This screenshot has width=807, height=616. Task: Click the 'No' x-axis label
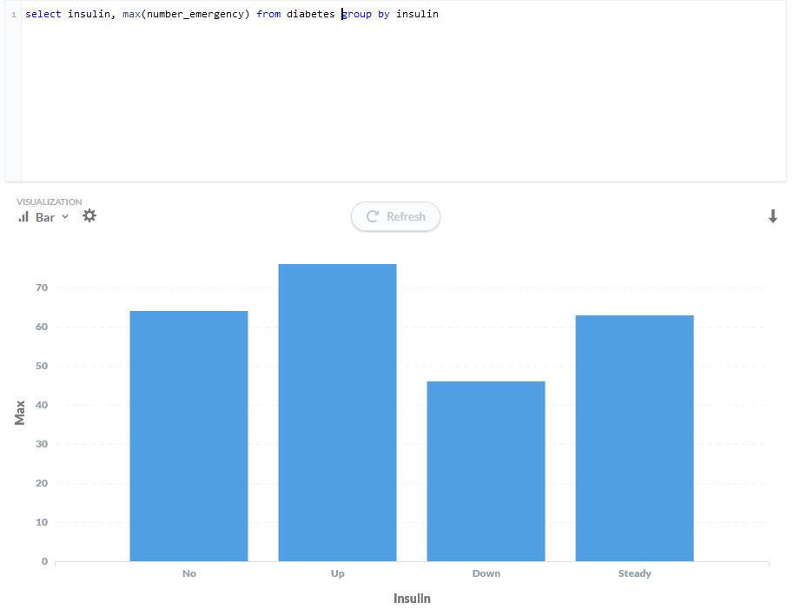[189, 573]
